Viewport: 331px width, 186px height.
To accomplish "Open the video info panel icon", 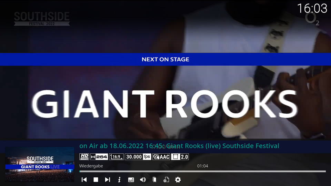I will 119,180.
